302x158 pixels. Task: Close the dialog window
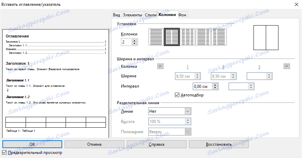coord(297,4)
